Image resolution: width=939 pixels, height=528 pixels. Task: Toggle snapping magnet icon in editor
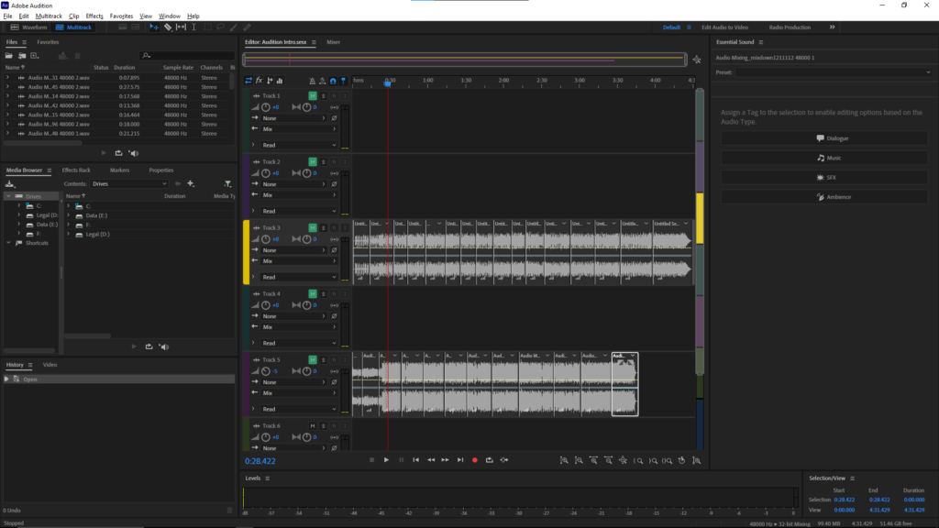332,81
